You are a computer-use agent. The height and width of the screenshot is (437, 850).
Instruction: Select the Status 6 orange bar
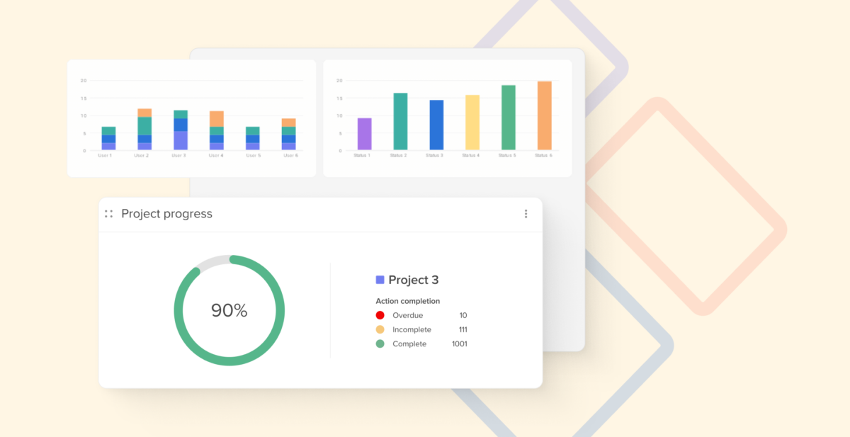coord(544,117)
